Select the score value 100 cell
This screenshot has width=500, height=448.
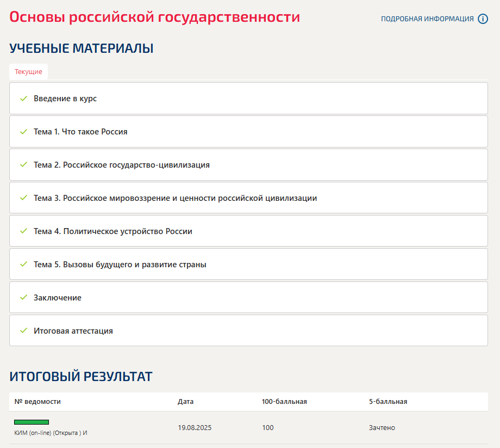(268, 428)
